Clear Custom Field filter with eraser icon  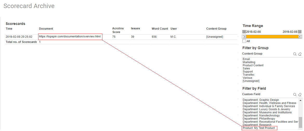(300, 95)
